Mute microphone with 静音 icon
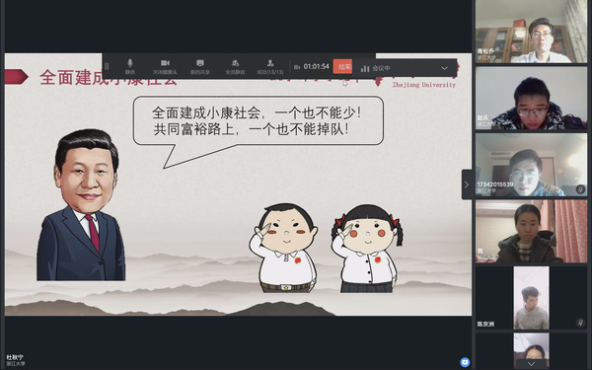The width and height of the screenshot is (592, 370). point(130,66)
